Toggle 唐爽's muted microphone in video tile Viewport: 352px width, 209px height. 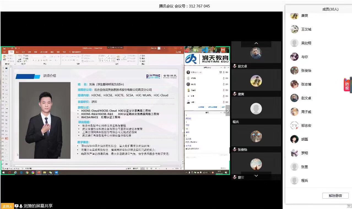pos(235,94)
